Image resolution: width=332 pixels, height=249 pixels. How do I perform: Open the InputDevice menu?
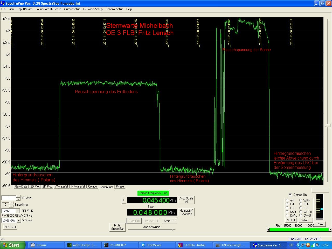(x=25, y=9)
